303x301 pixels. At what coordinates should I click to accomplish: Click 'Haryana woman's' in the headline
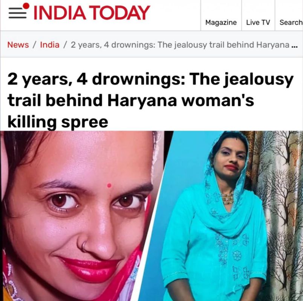pyautogui.click(x=181, y=100)
